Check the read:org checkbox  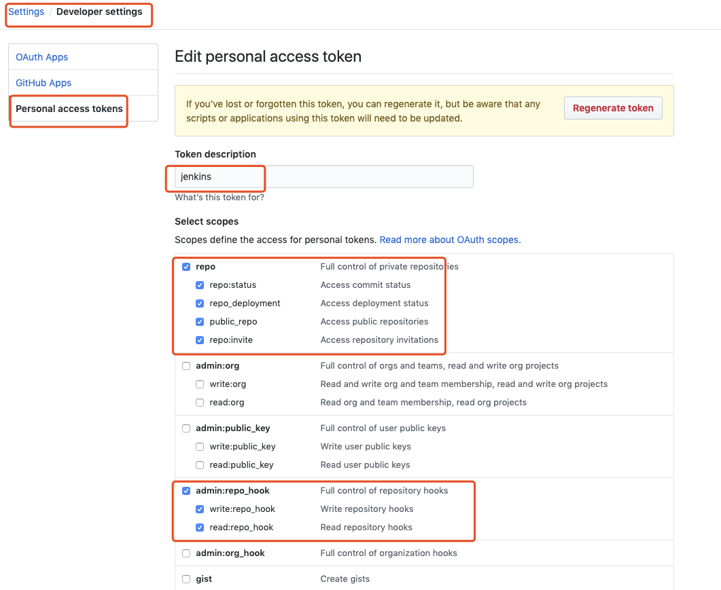[x=200, y=403]
